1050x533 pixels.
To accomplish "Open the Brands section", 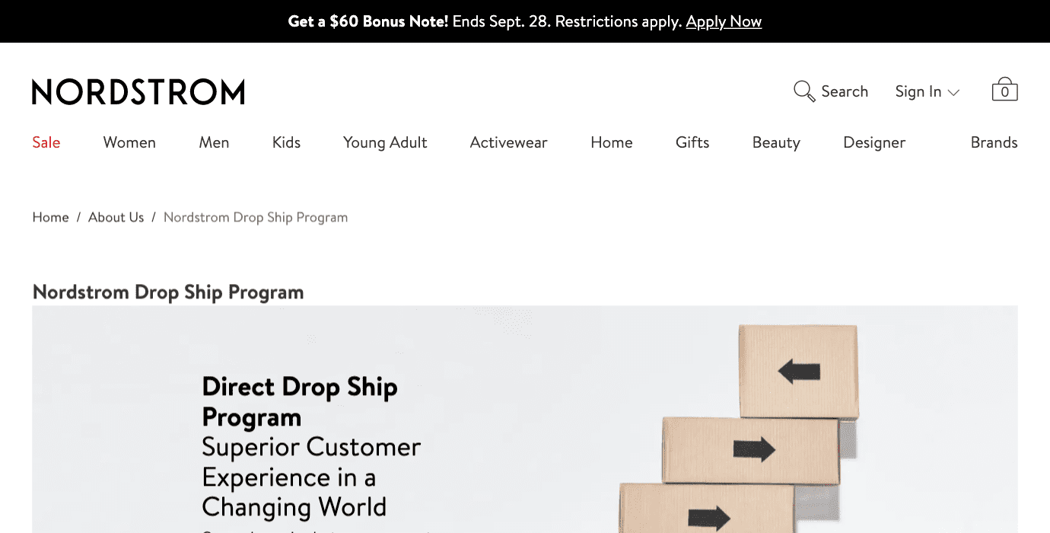I will pyautogui.click(x=994, y=142).
